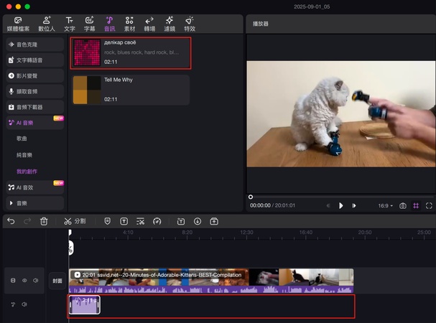This screenshot has width=436, height=323.
Task: Select the 歌曲 songs sub-item
Action: (22, 139)
